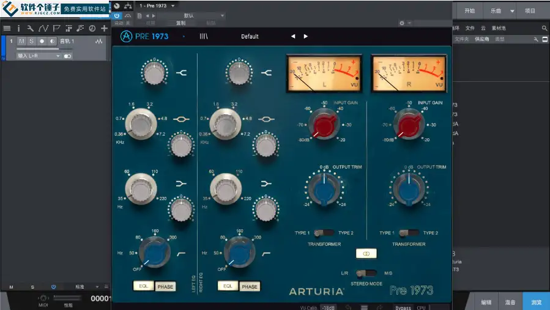Solo track 1 with S button

coord(32,41)
